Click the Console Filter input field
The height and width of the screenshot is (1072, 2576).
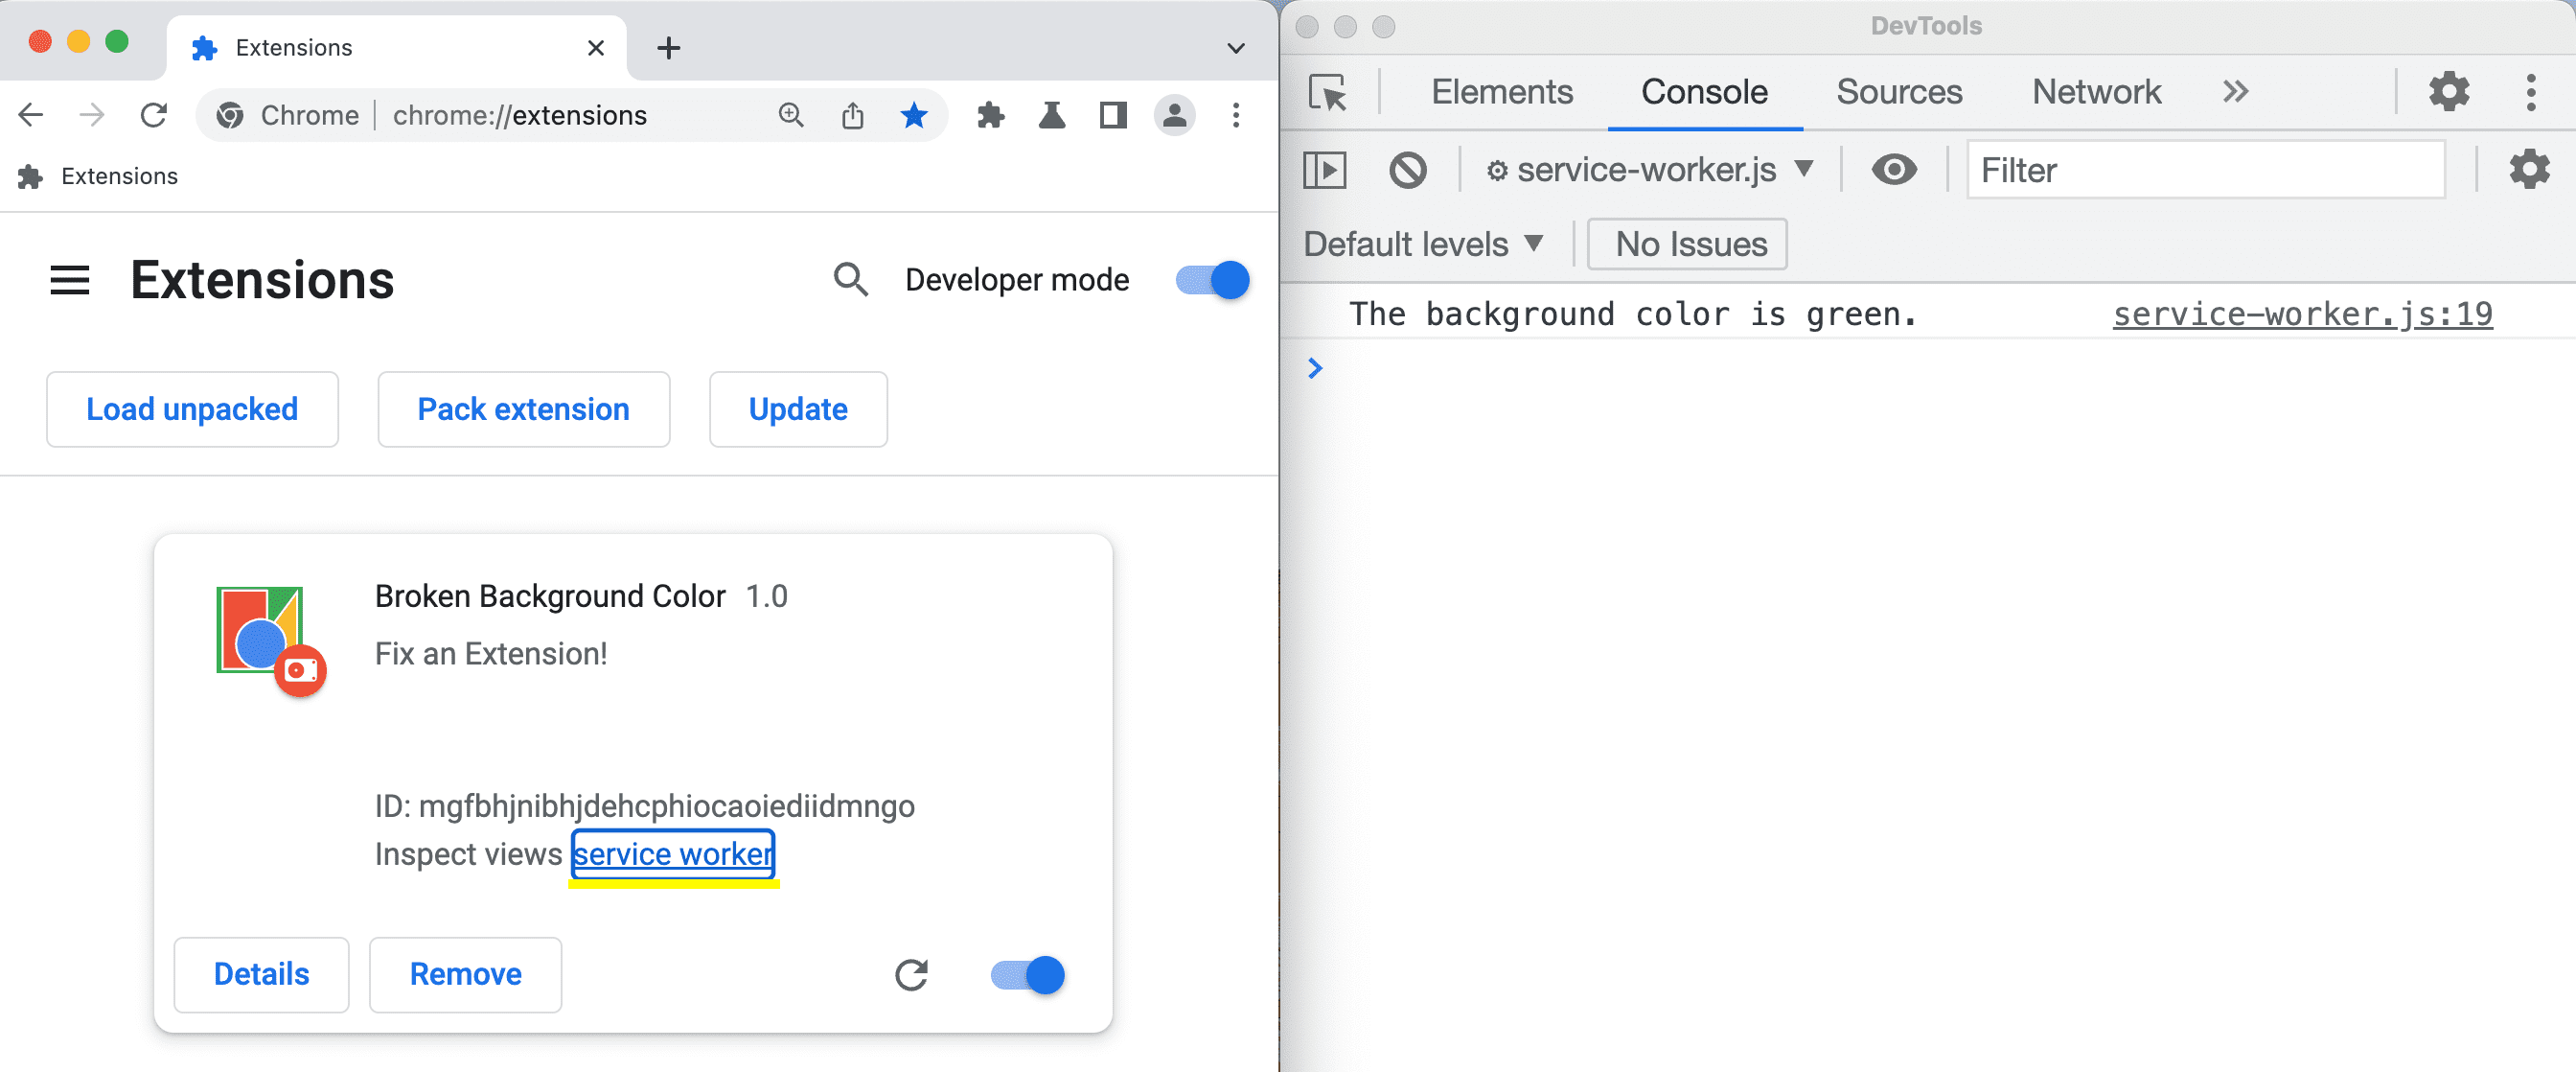click(2206, 170)
